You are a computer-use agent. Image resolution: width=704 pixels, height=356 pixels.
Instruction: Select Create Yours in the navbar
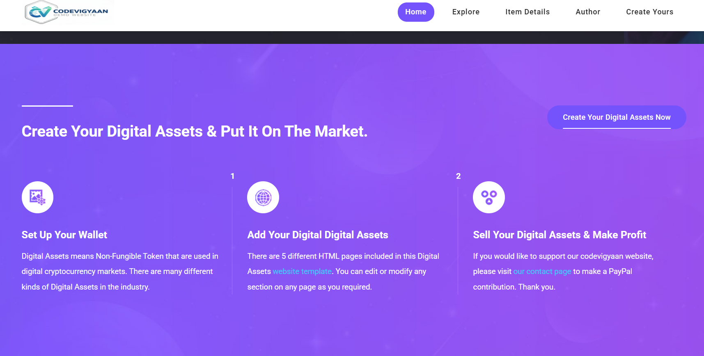pos(649,12)
